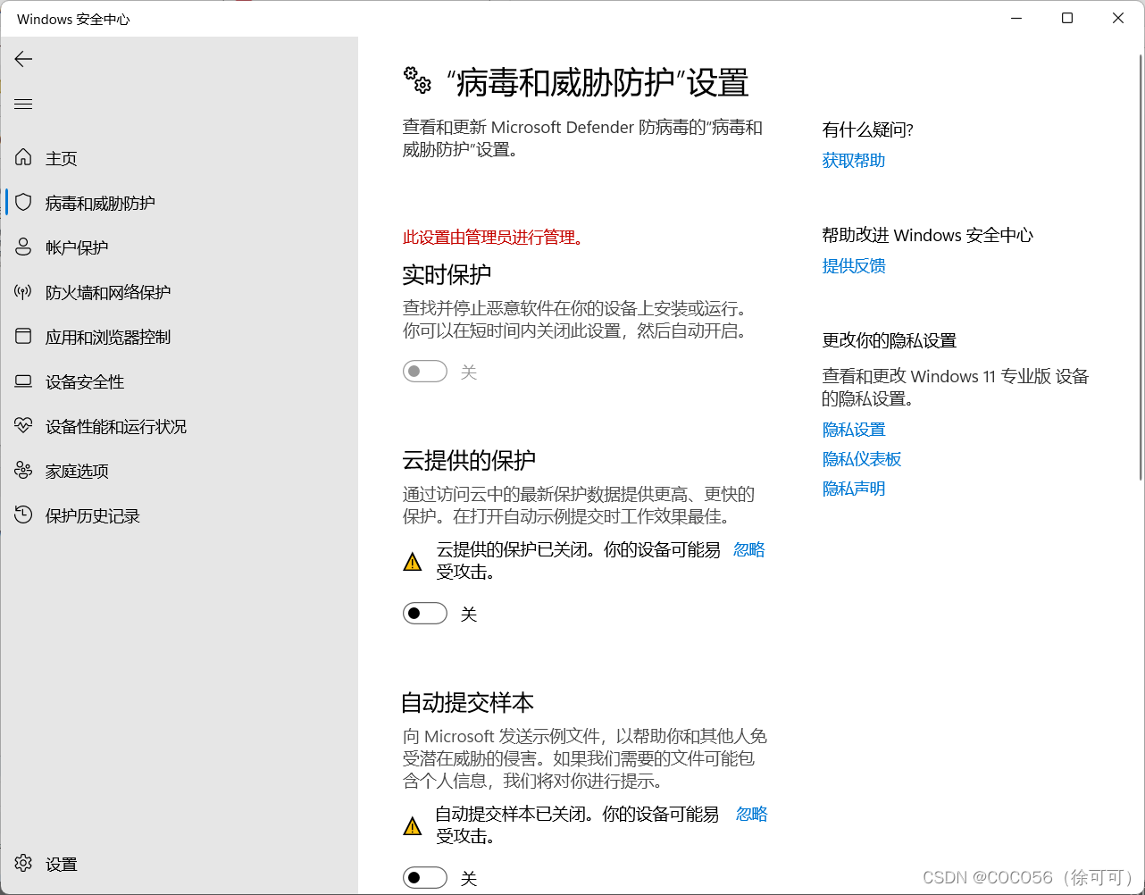The width and height of the screenshot is (1145, 895).
Task: Click the person icon for 帐户保护
Action: [23, 247]
